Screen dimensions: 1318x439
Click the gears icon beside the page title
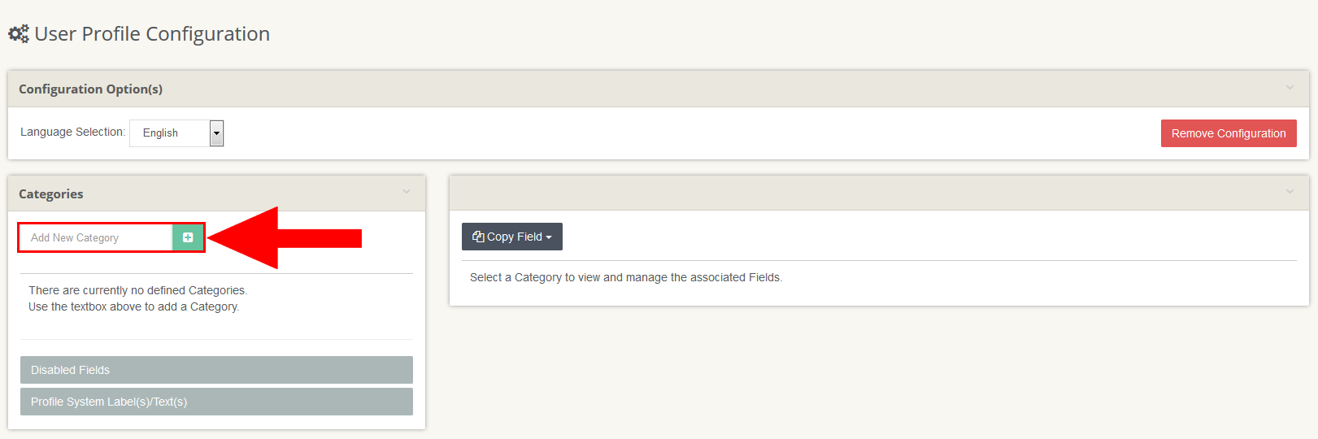(x=18, y=34)
